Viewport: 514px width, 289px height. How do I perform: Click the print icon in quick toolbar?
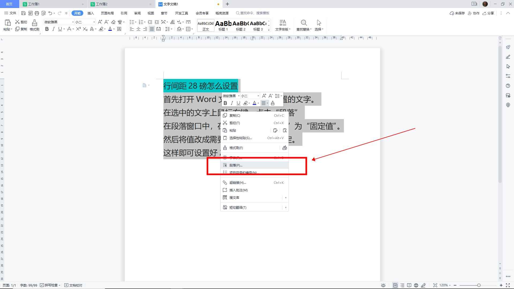37,13
